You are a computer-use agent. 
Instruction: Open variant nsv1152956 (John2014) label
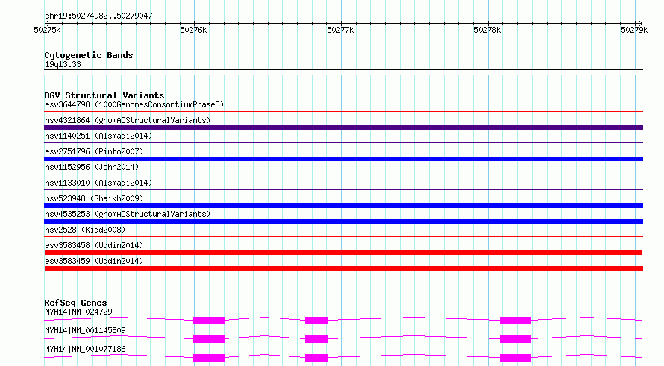(x=92, y=167)
